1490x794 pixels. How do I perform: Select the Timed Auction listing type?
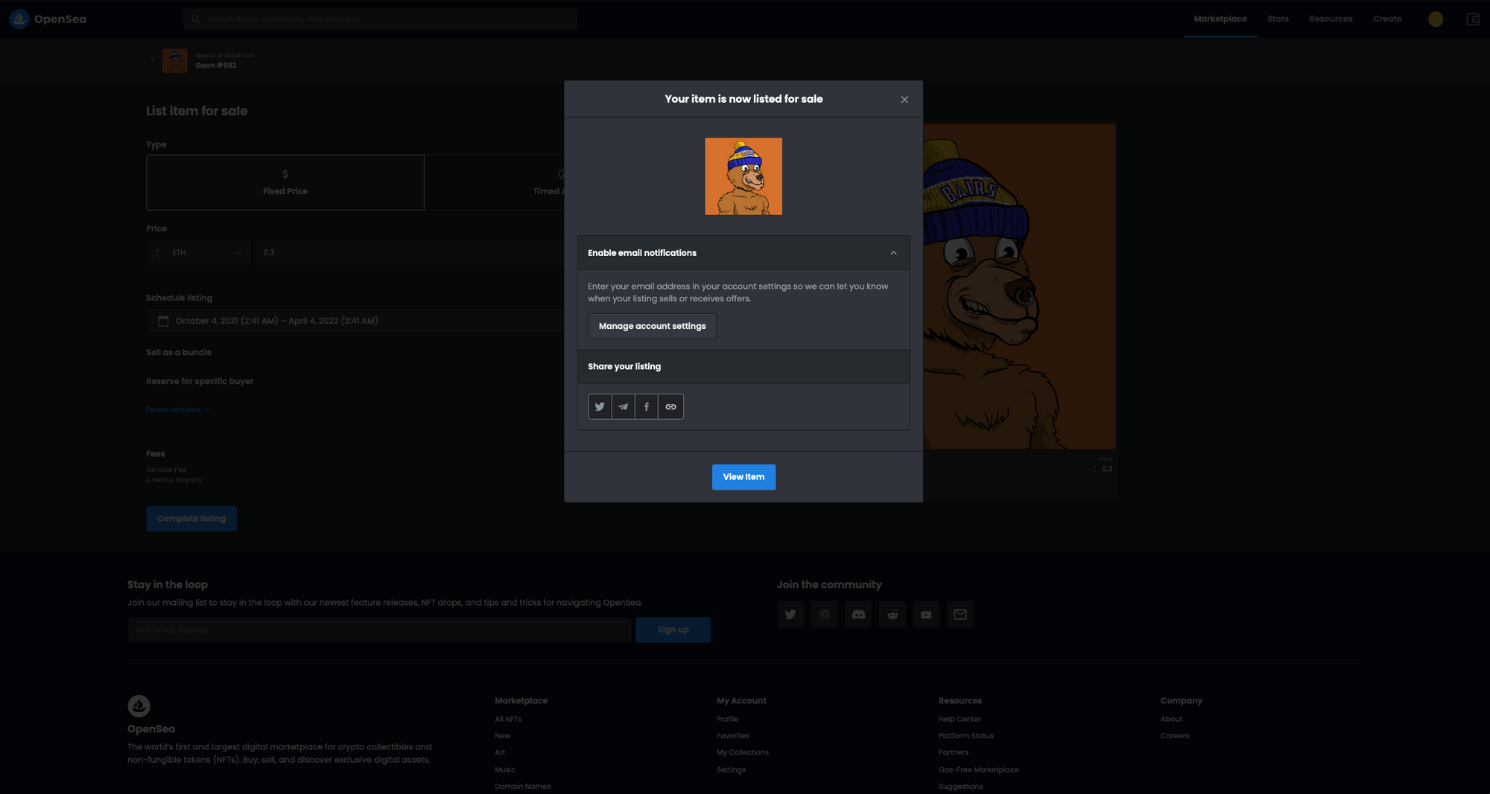[x=494, y=182]
